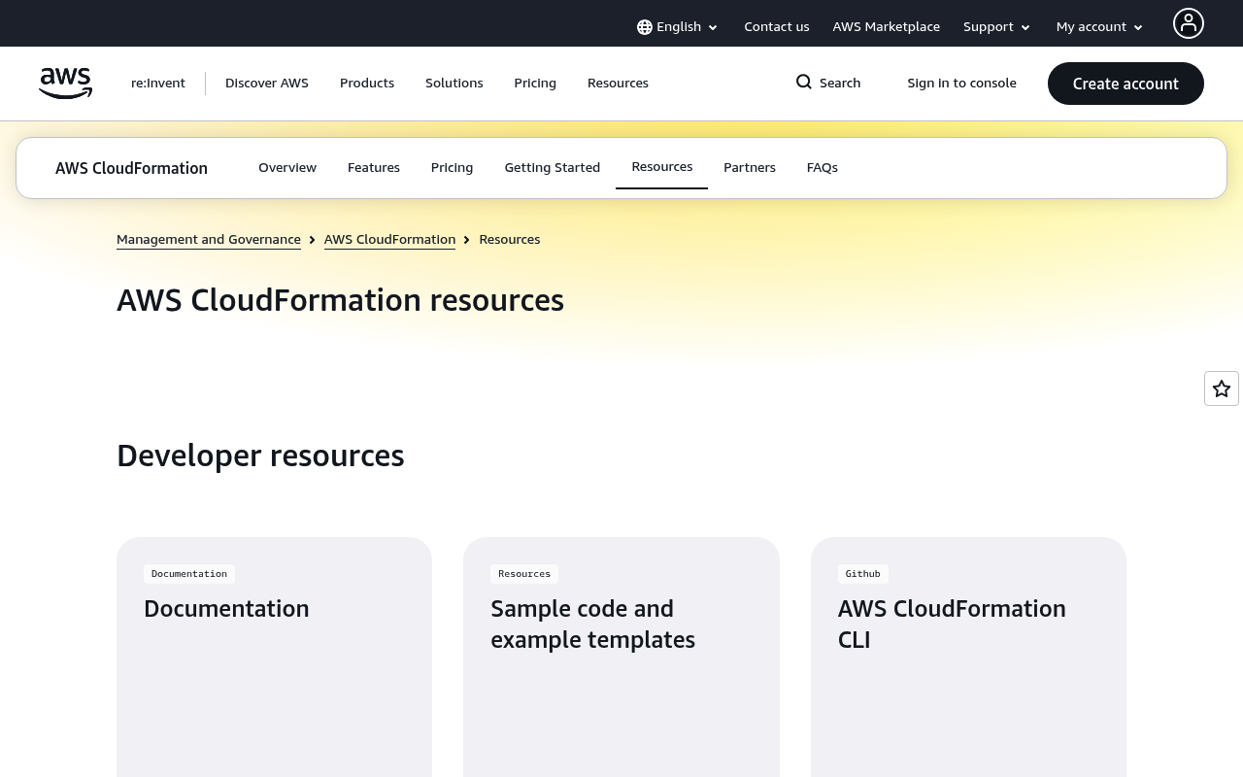Expand the English language dropdown
1243x777 pixels.
point(678,27)
